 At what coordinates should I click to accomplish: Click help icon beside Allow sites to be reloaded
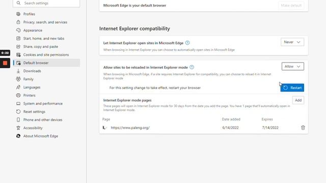click(x=192, y=67)
